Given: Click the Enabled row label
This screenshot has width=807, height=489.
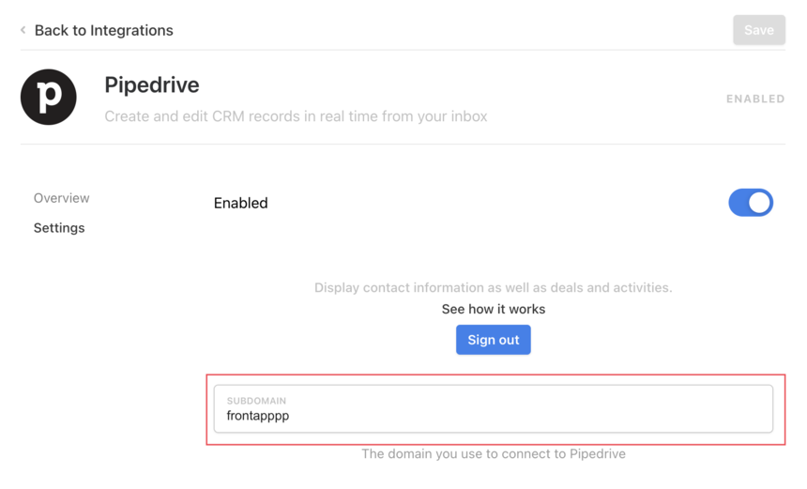Looking at the screenshot, I should (241, 203).
